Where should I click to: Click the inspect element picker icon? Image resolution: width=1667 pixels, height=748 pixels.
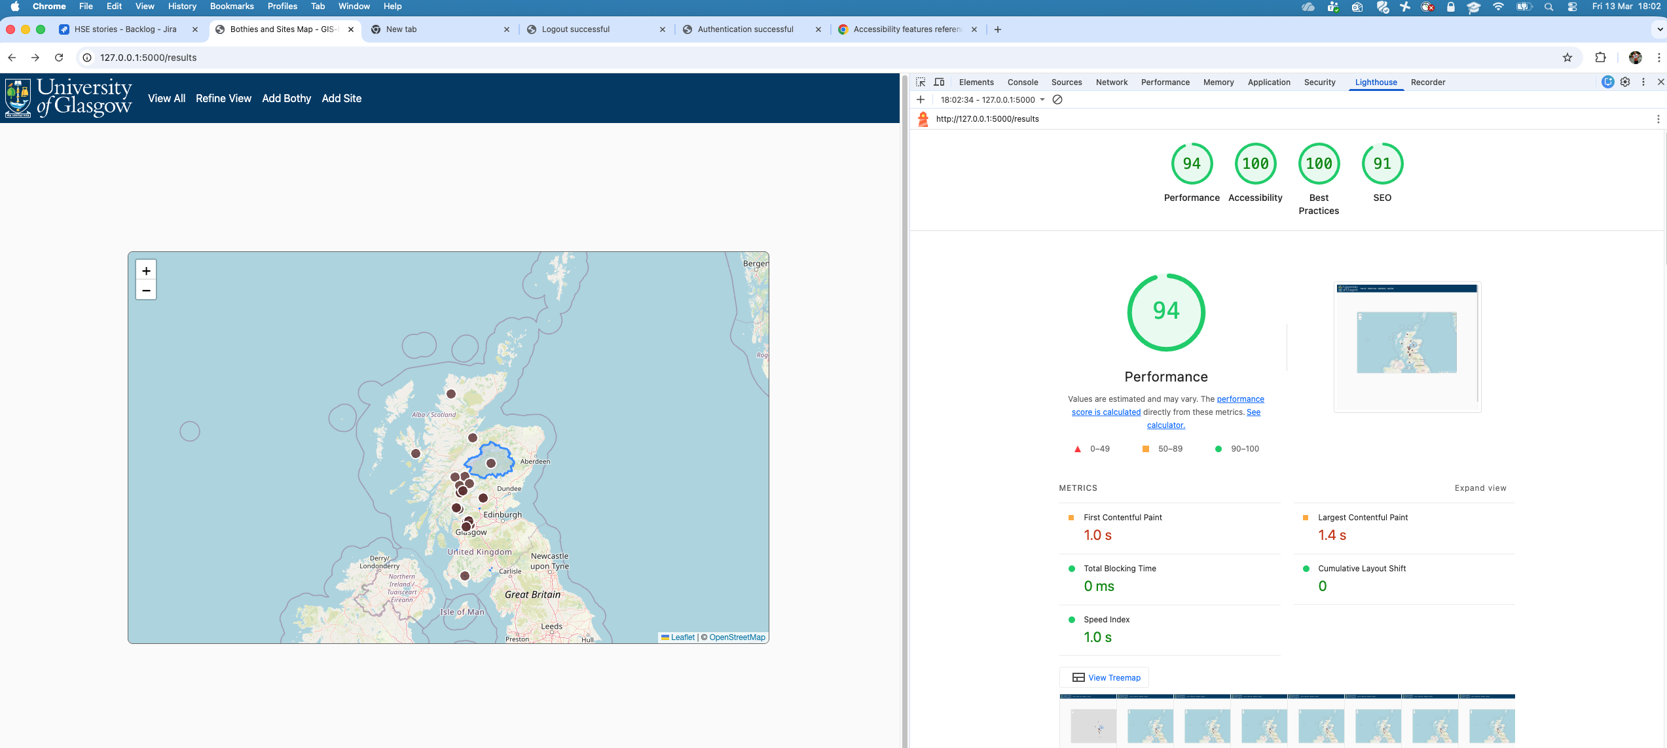[x=921, y=82]
